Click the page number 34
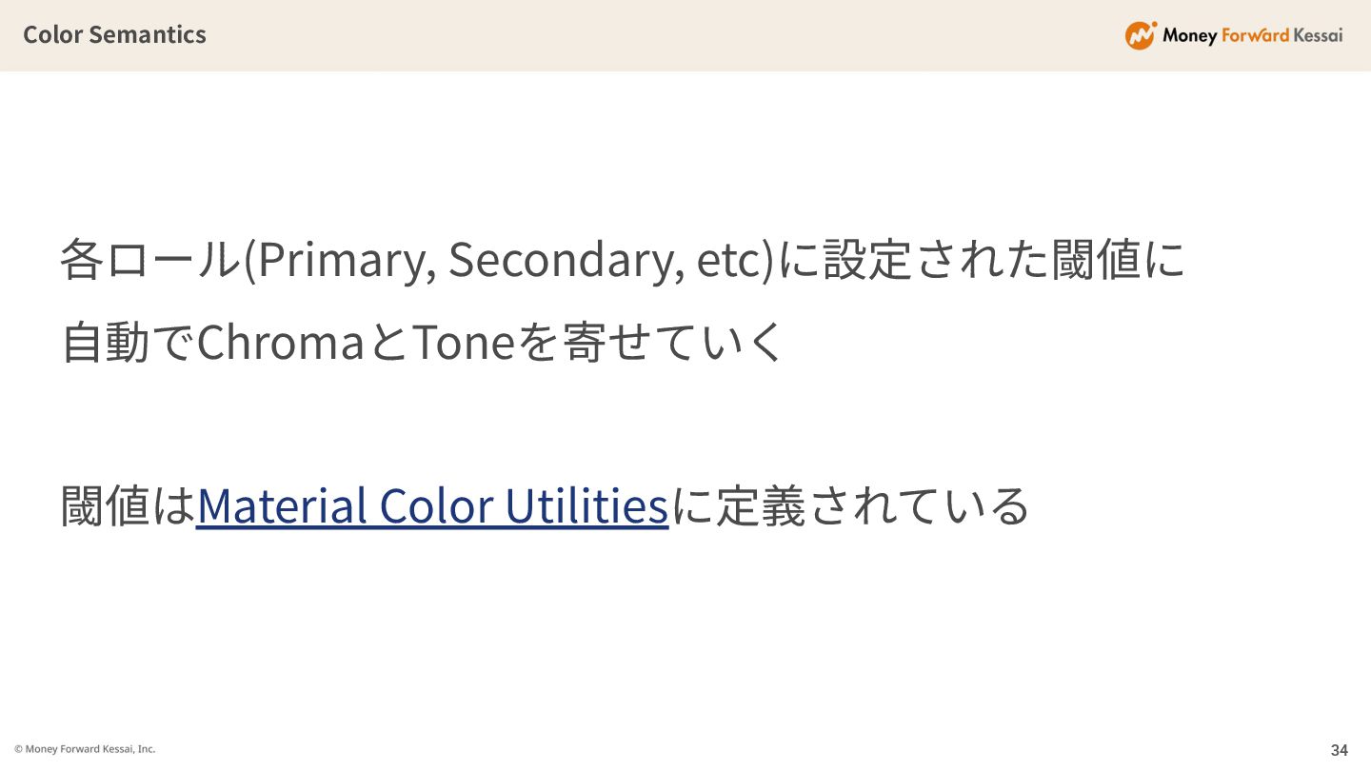 (x=1339, y=750)
